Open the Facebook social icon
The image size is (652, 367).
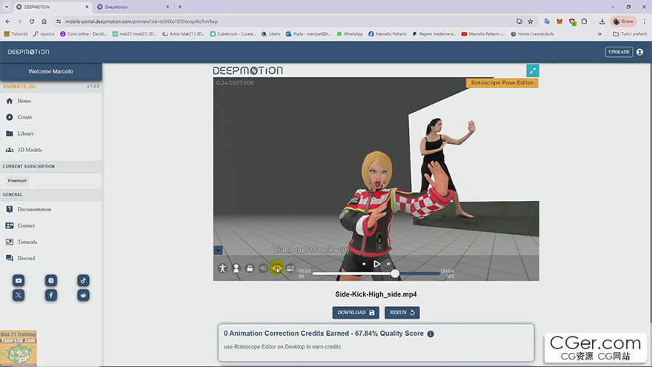[x=50, y=295]
